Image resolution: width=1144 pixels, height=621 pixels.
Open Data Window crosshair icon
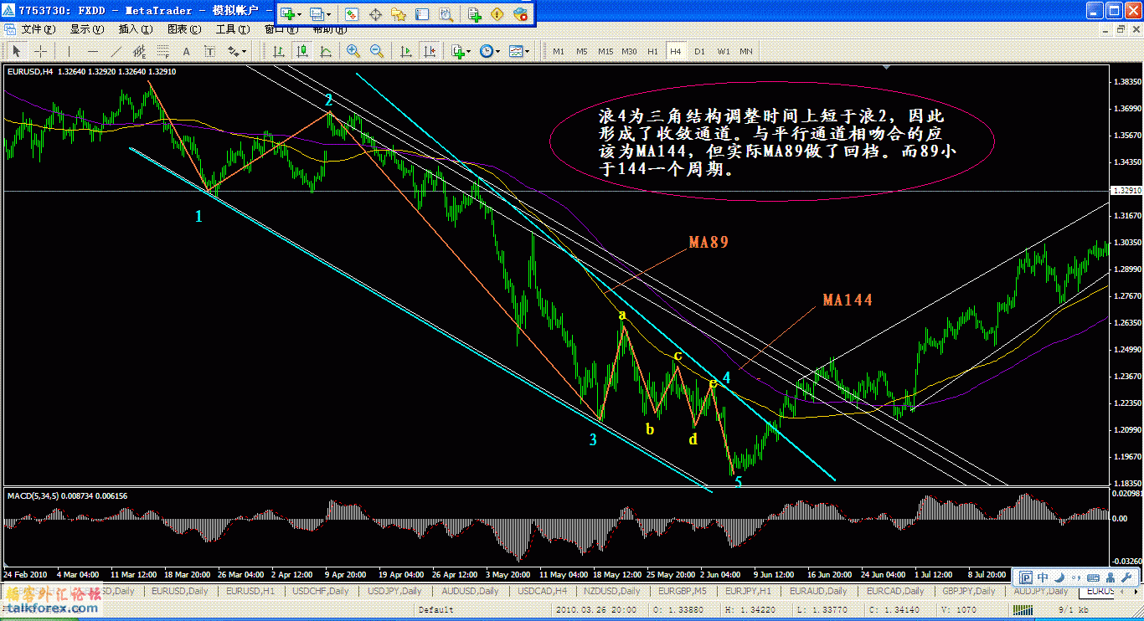click(x=375, y=14)
